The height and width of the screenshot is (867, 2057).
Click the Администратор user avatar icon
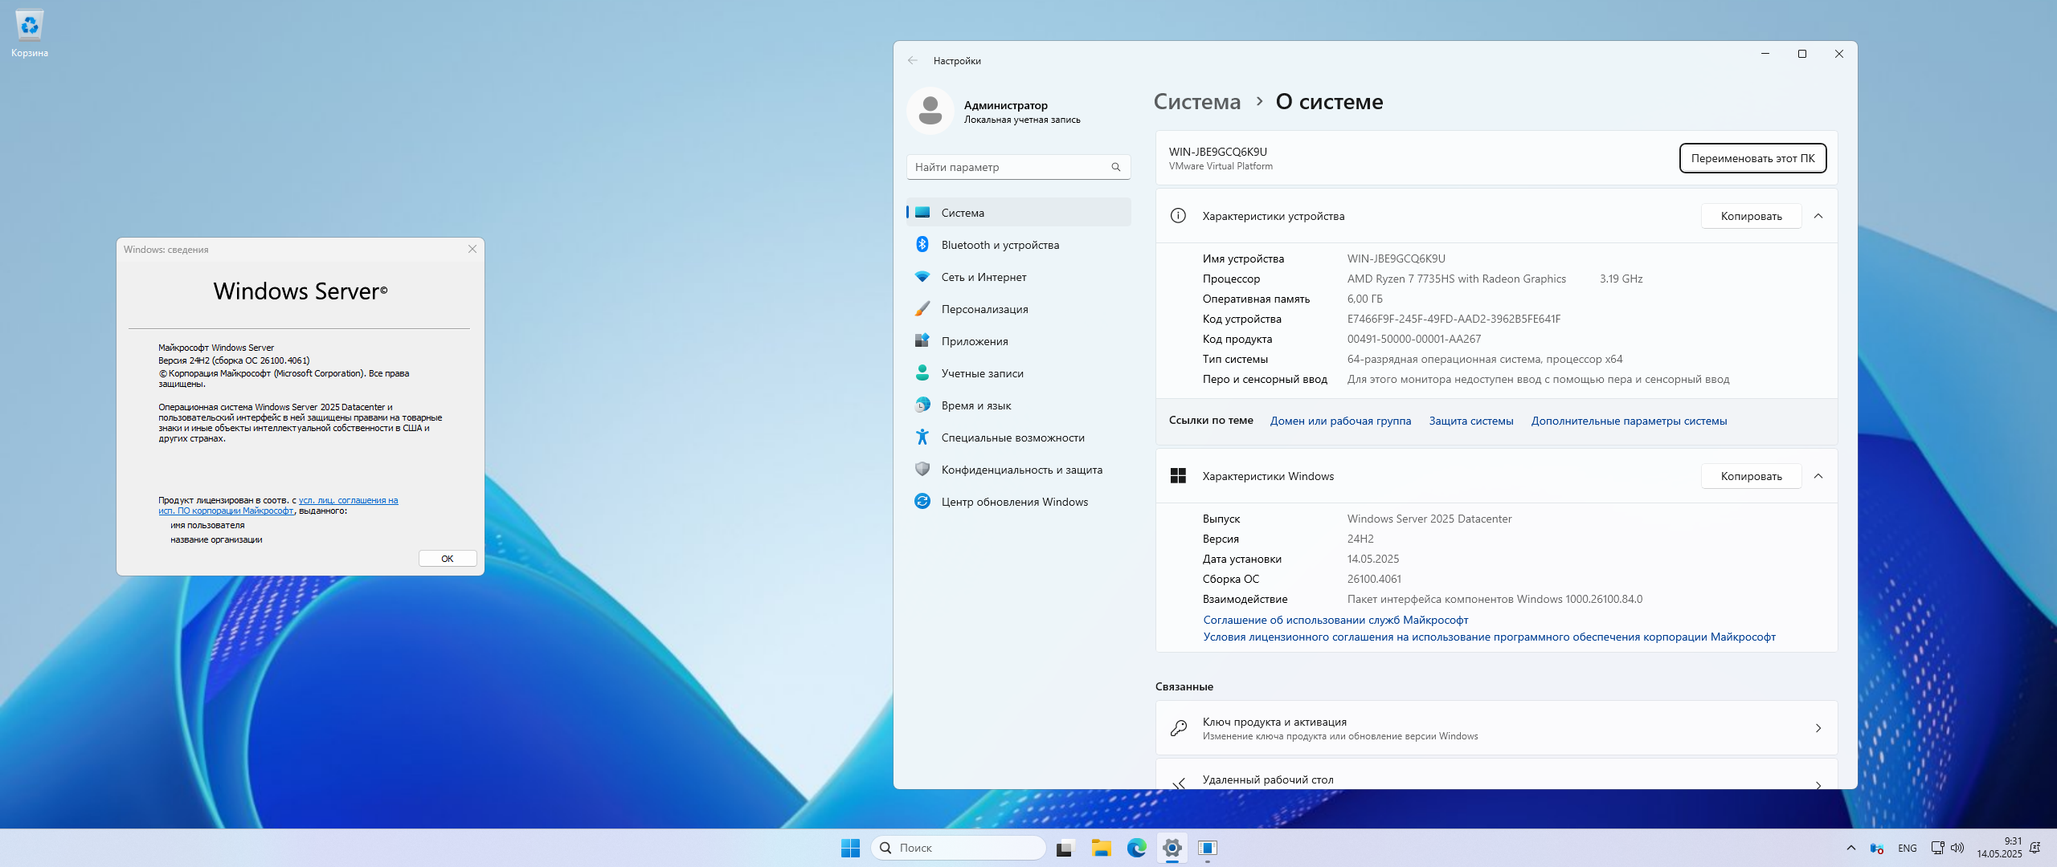930,111
